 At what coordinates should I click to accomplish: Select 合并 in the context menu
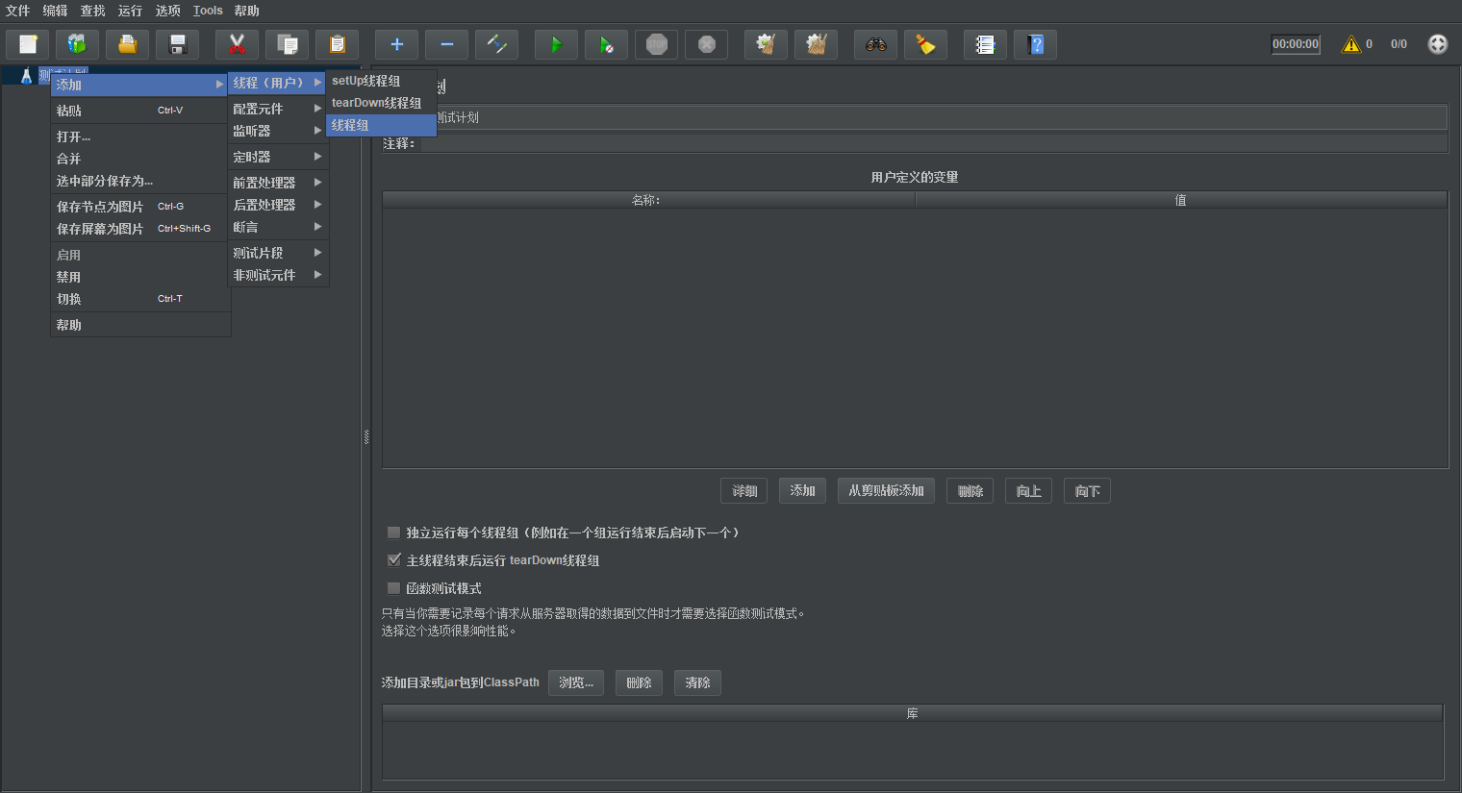pos(140,159)
